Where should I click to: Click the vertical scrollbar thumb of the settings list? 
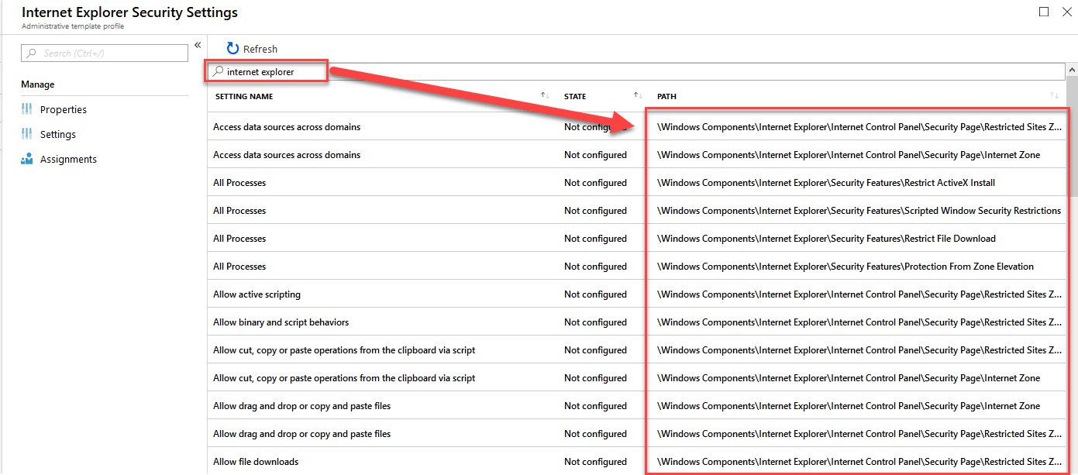[1072, 136]
